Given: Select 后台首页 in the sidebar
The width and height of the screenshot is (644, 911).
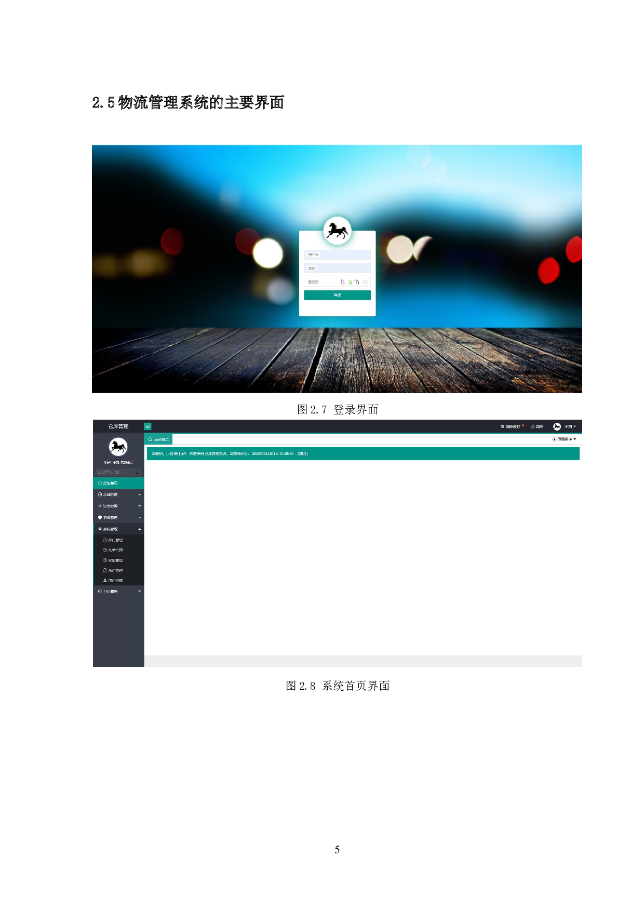Looking at the screenshot, I should click(x=118, y=483).
